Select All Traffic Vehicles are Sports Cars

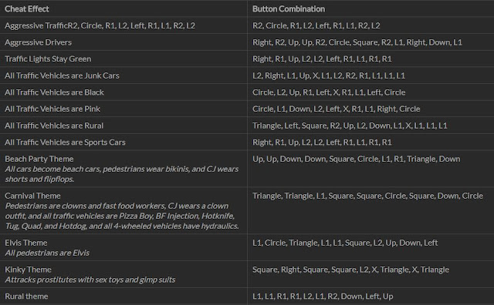point(65,142)
